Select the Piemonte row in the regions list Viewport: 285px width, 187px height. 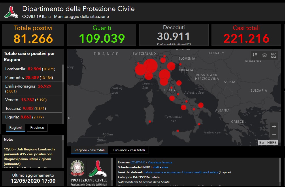coord(32,78)
